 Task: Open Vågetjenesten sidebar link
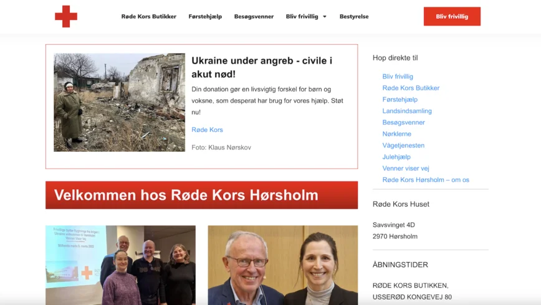[403, 146]
